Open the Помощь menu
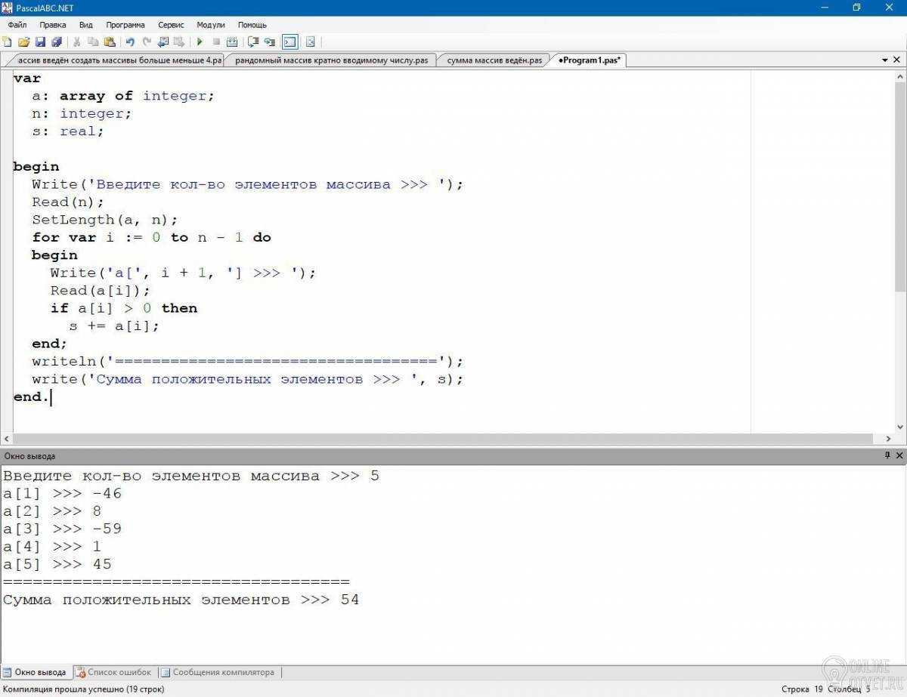The width and height of the screenshot is (907, 697). point(252,25)
